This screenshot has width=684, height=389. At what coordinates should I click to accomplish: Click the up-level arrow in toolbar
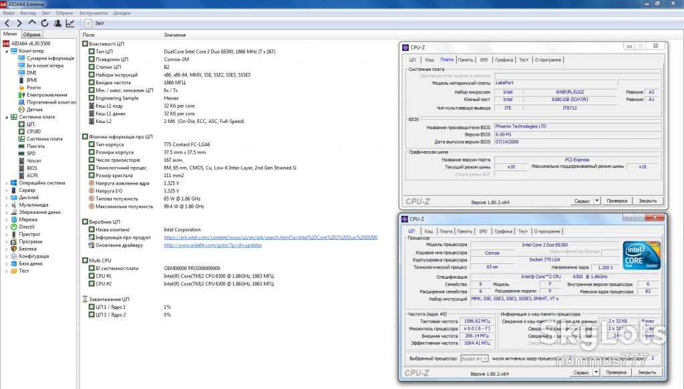[x=32, y=23]
